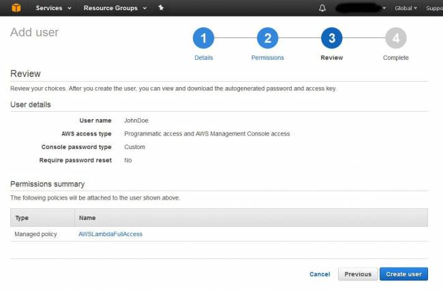Viewport: 443px width, 290px height.
Task: Click the pin shortcut icon in navbar
Action: click(161, 8)
